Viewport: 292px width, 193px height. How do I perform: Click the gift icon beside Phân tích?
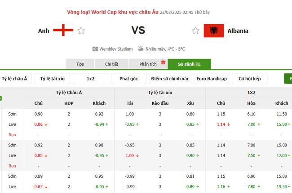click(x=164, y=62)
